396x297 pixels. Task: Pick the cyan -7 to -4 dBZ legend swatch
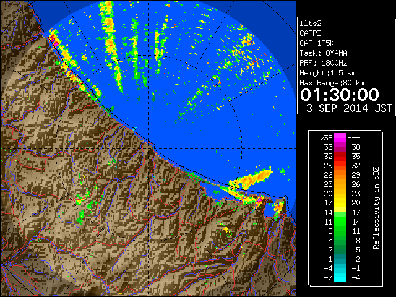340,277
